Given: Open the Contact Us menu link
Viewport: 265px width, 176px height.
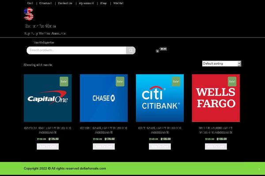Looking at the screenshot, I should (x=65, y=3).
